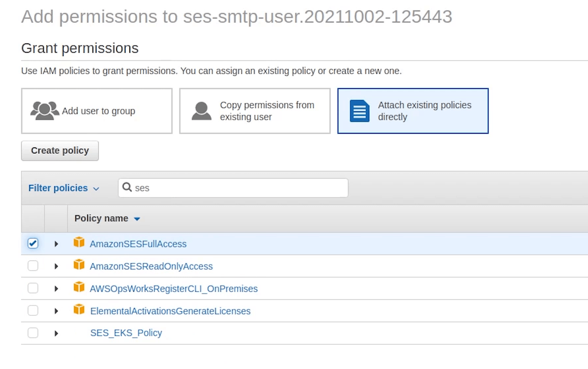Open the Filter policies dropdown
Image resolution: width=588 pixels, height=369 pixels.
click(64, 188)
